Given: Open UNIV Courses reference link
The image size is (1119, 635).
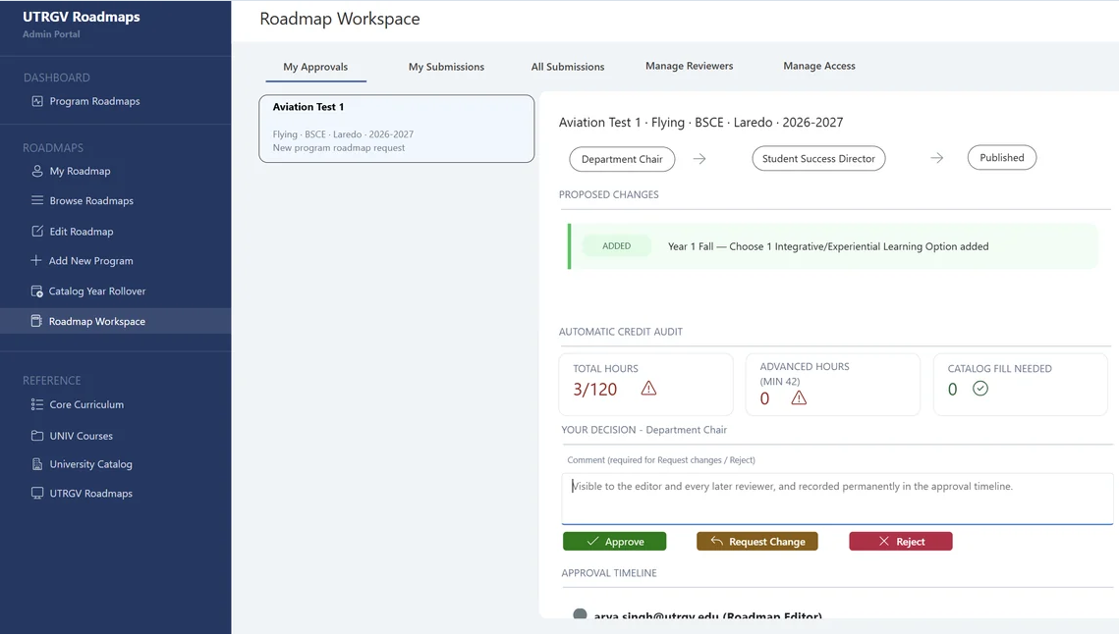Looking at the screenshot, I should 81,436.
